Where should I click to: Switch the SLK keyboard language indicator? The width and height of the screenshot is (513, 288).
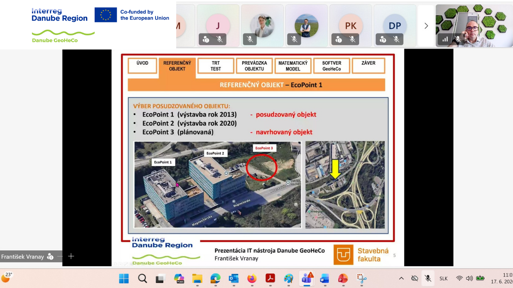click(x=444, y=279)
